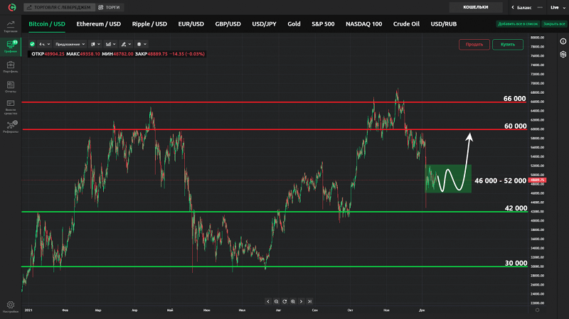This screenshot has width=569, height=319.
Task: Click the Рефералы referrals sidebar icon
Action: (x=10, y=126)
